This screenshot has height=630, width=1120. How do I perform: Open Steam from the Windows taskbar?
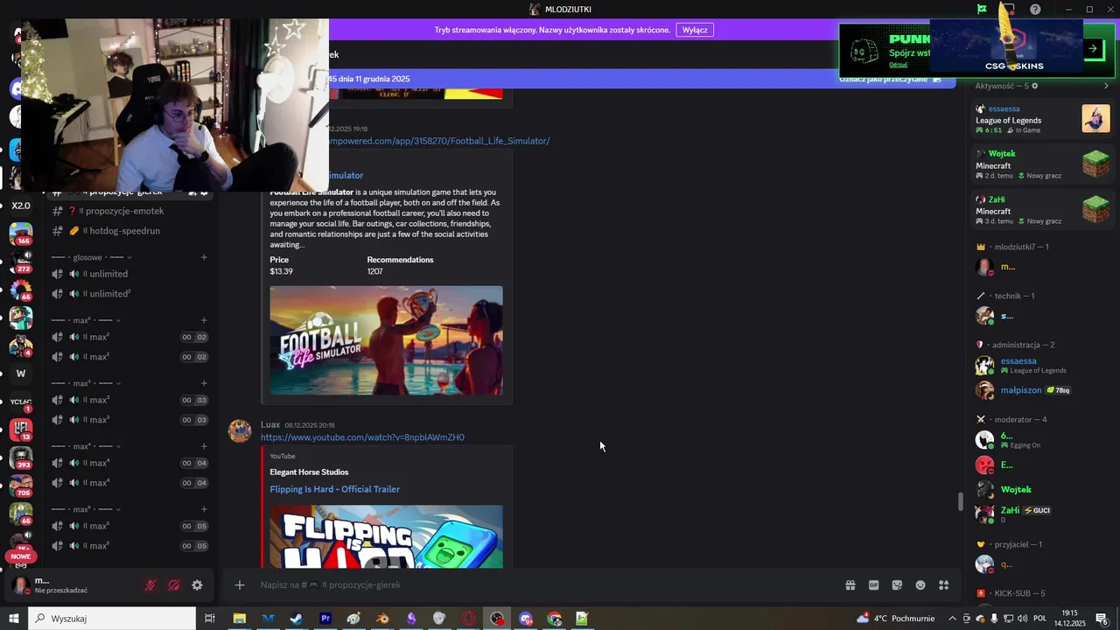[x=297, y=619]
